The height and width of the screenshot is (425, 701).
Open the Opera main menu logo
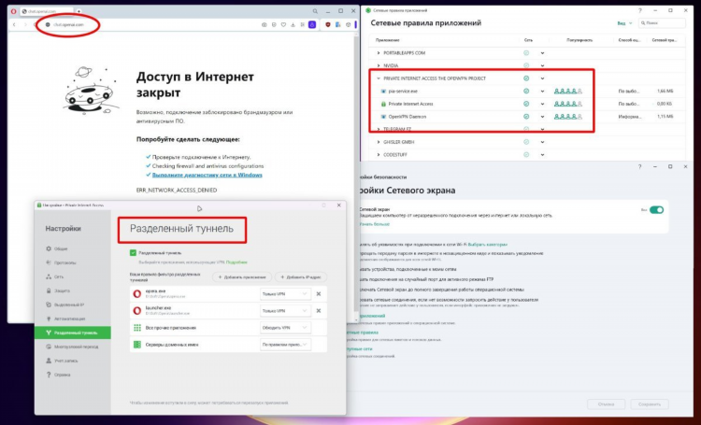13,11
